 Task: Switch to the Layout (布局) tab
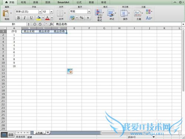pos(23,2)
